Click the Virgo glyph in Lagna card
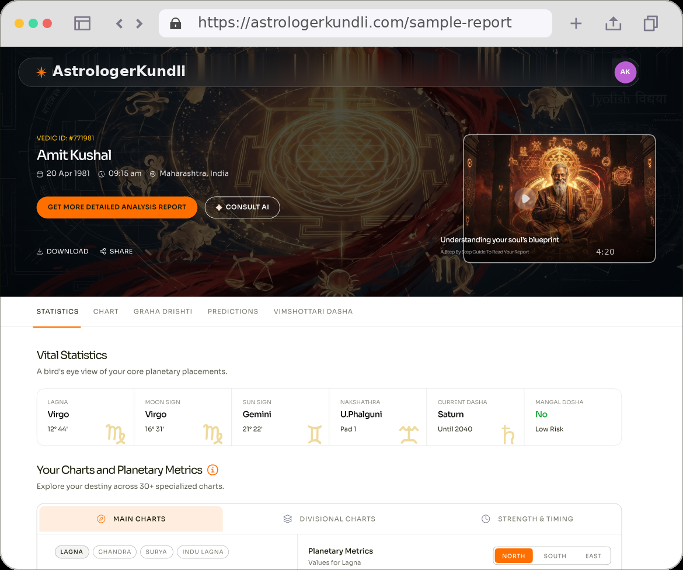 (x=115, y=434)
